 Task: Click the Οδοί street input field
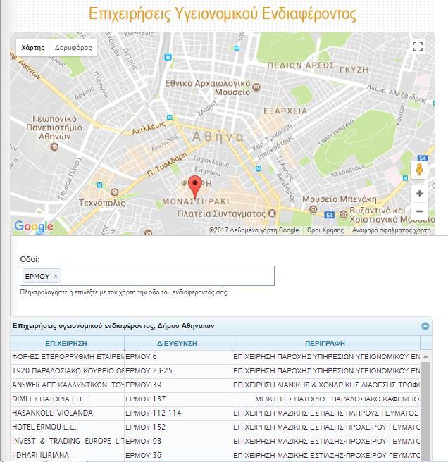[x=147, y=276]
